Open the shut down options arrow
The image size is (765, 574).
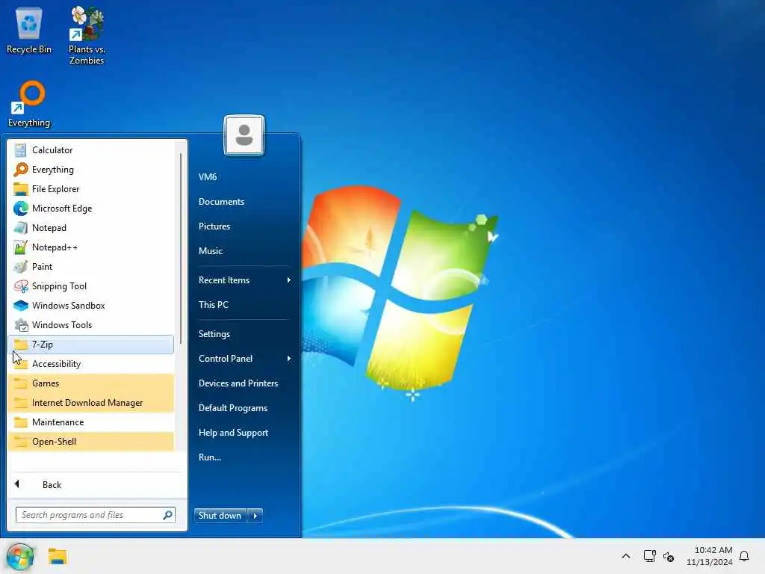pyautogui.click(x=255, y=516)
